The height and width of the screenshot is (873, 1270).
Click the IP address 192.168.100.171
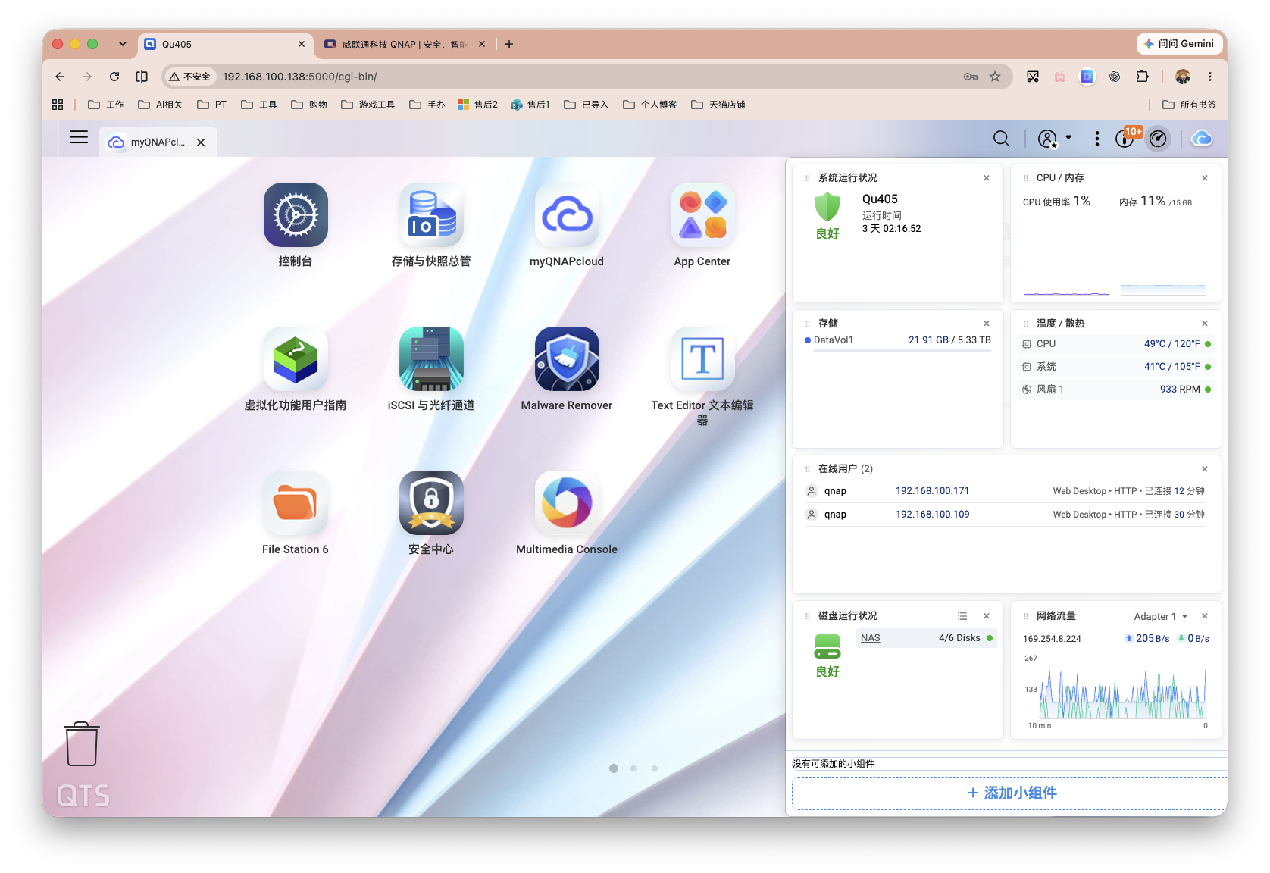pos(932,491)
